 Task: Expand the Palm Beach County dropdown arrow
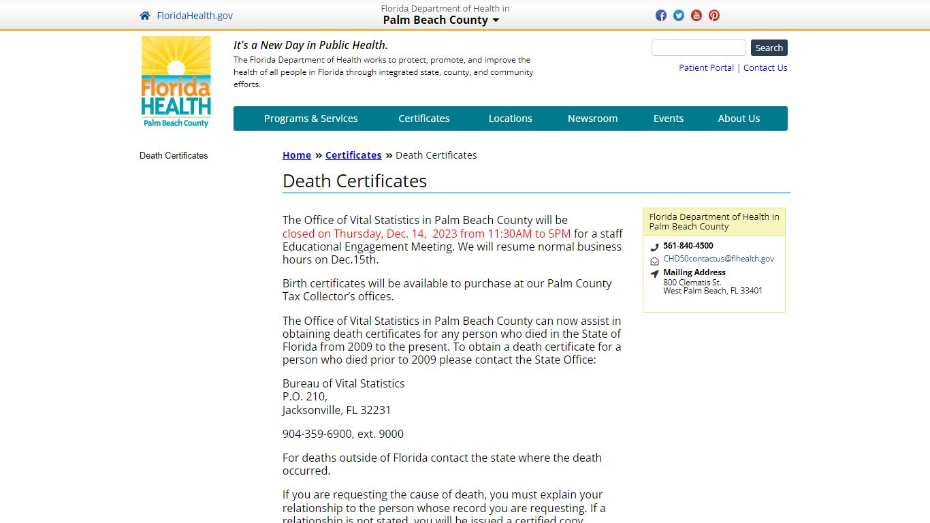point(496,20)
